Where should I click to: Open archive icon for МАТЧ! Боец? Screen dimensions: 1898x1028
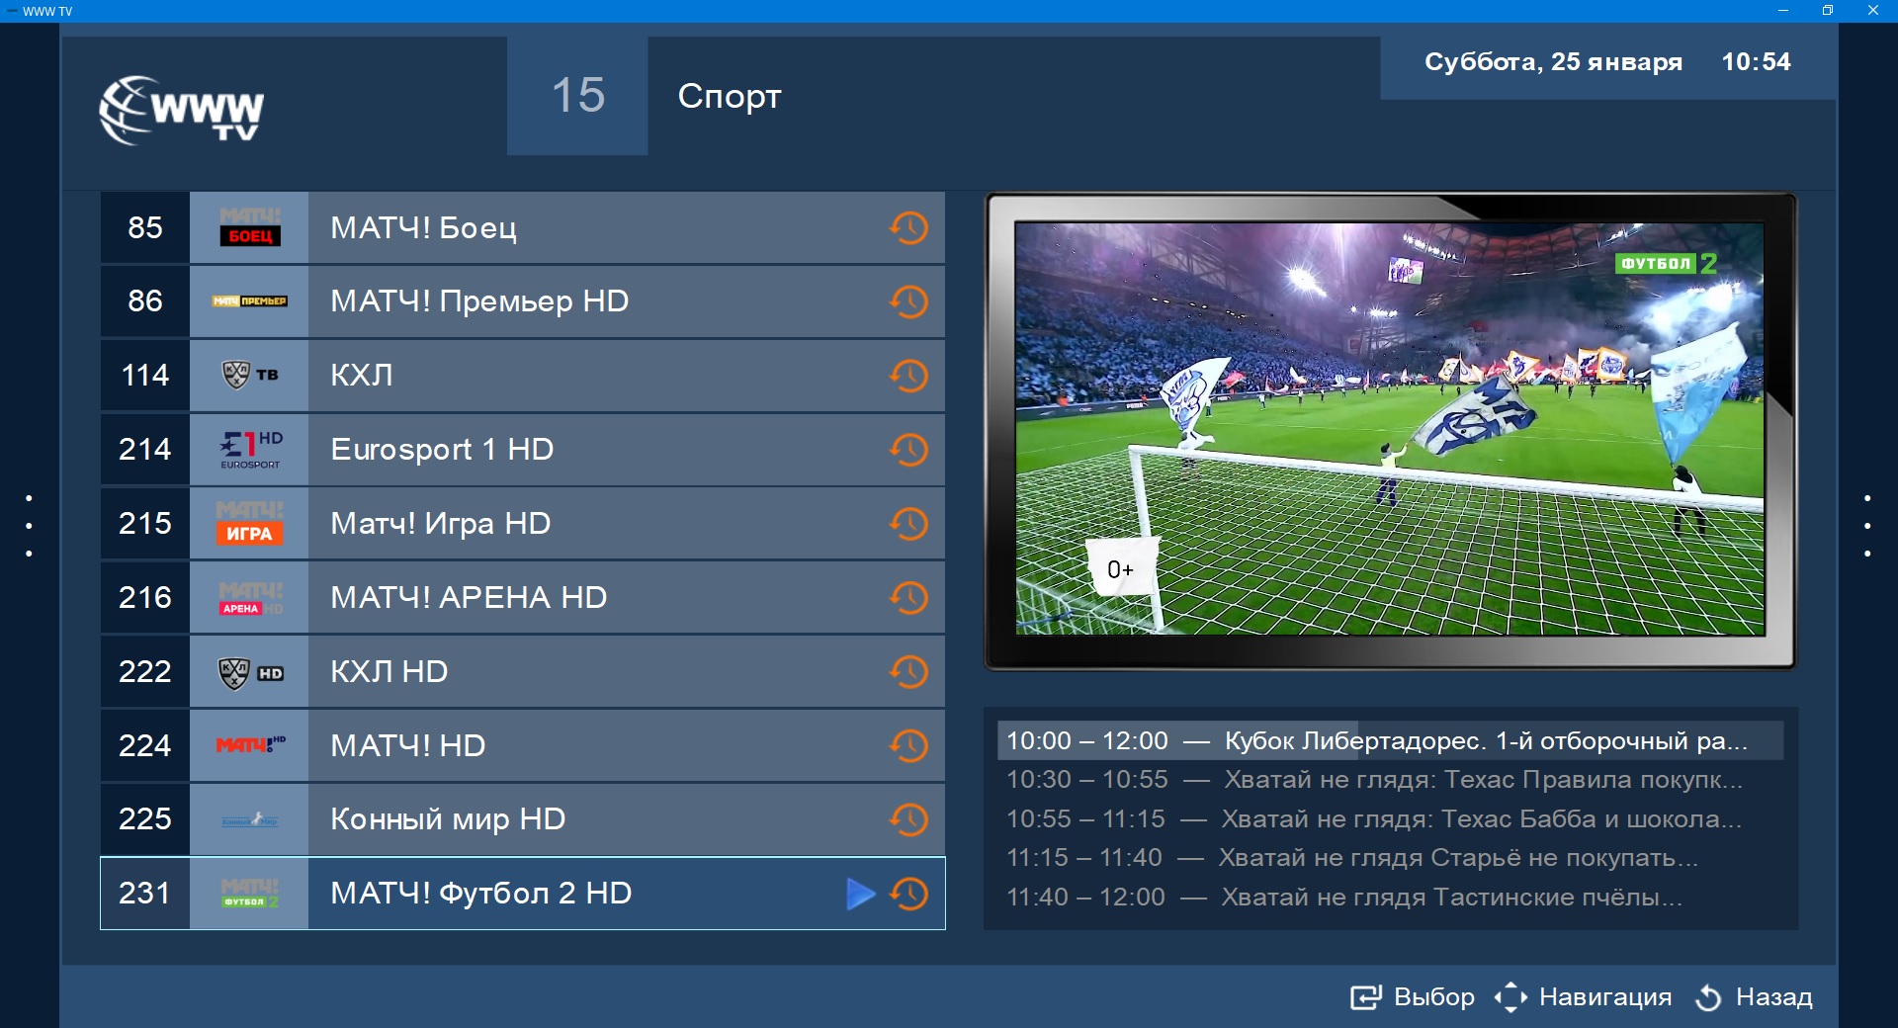click(x=908, y=227)
